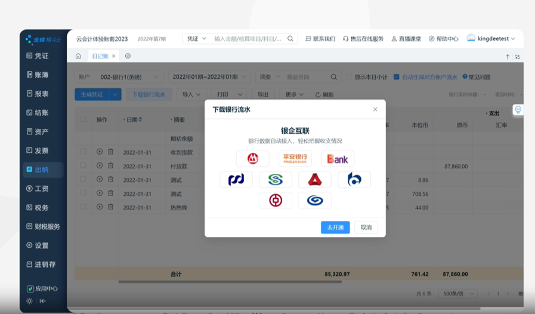Image resolution: width=535 pixels, height=314 pixels.
Task: Toggle 显示本日小计 checkbox
Action: click(348, 77)
